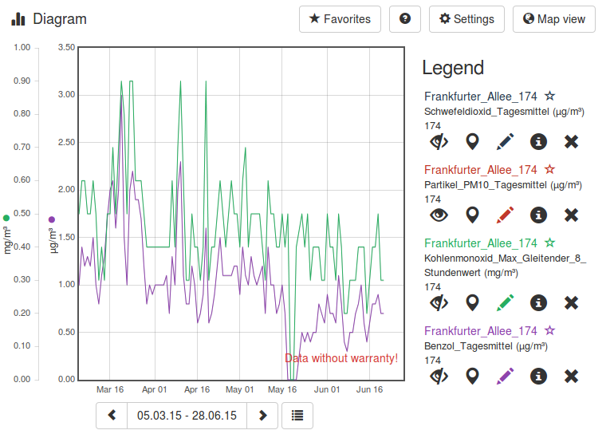The image size is (614, 434).
Task: Open the Settings menu
Action: pos(466,19)
